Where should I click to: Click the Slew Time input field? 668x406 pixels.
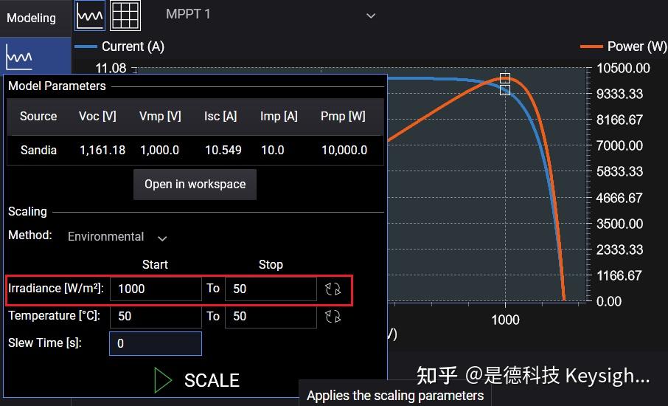tap(156, 343)
